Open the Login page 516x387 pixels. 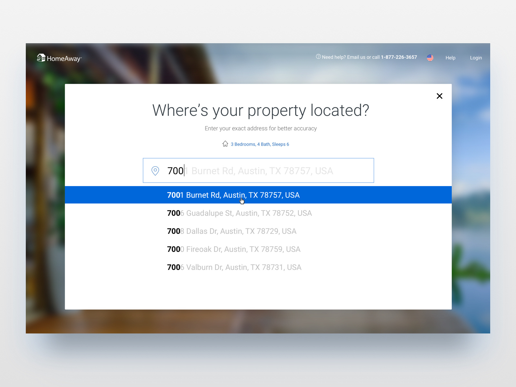tap(476, 58)
